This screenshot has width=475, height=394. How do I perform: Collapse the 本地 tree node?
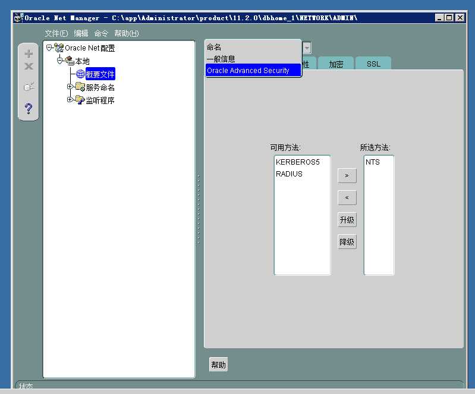click(x=60, y=61)
